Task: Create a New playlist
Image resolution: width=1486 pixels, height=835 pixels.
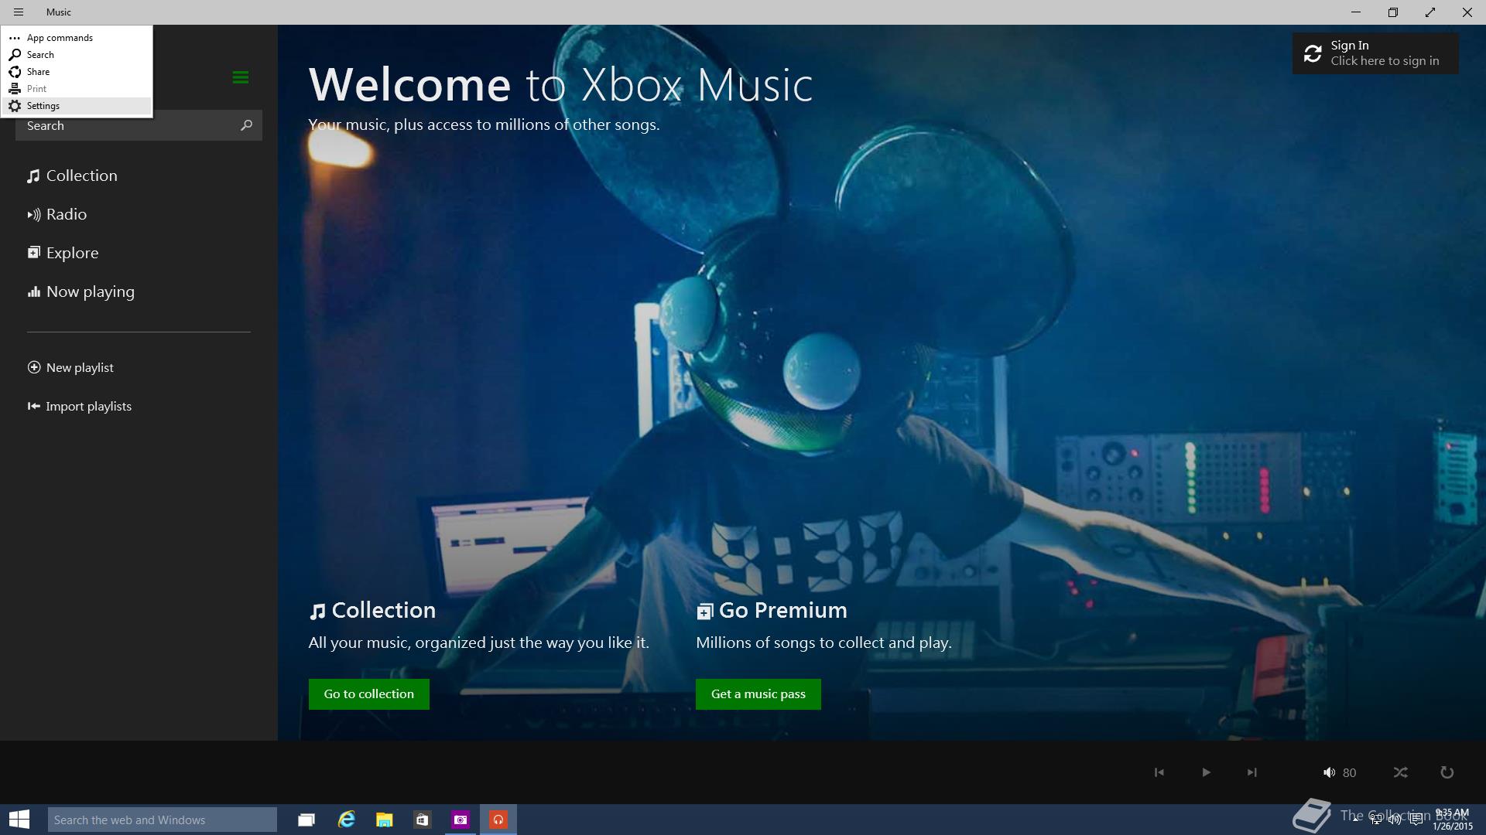Action: 70,367
